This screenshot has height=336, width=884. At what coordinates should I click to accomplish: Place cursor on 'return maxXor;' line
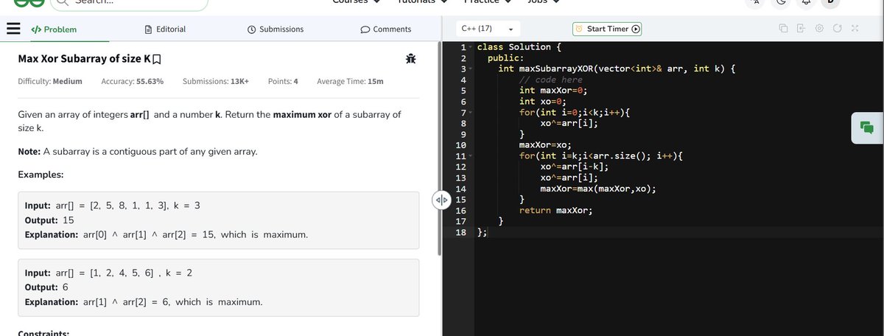tap(556, 210)
